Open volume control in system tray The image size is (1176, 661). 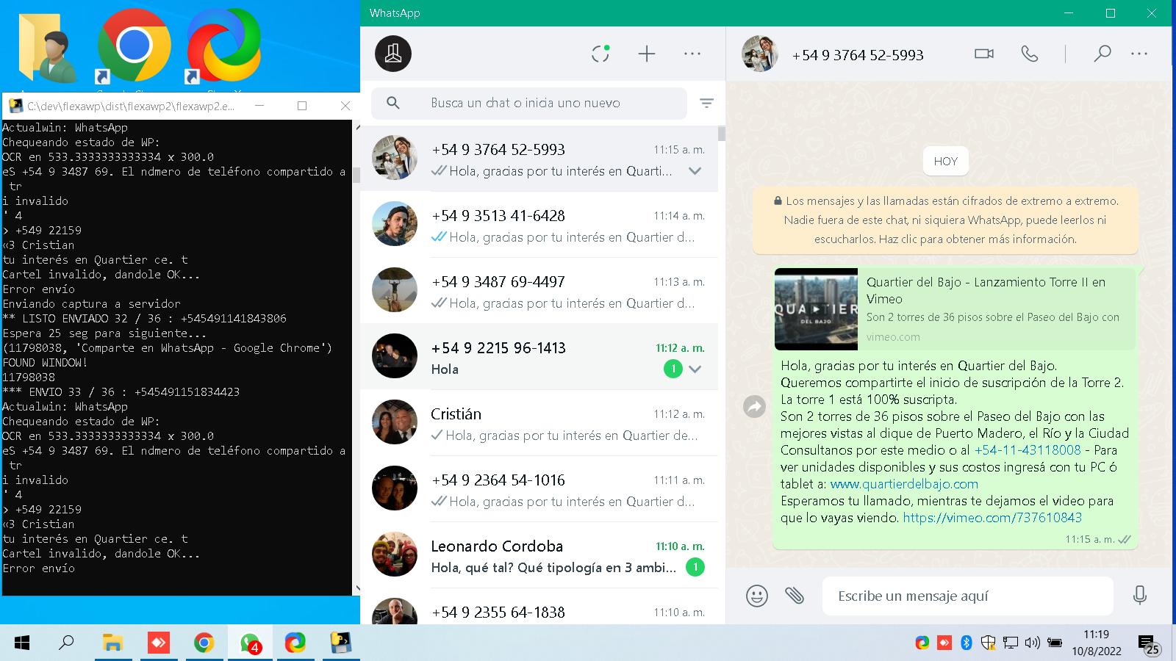pyautogui.click(x=1032, y=643)
